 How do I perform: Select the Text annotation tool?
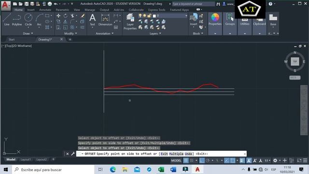point(92,20)
